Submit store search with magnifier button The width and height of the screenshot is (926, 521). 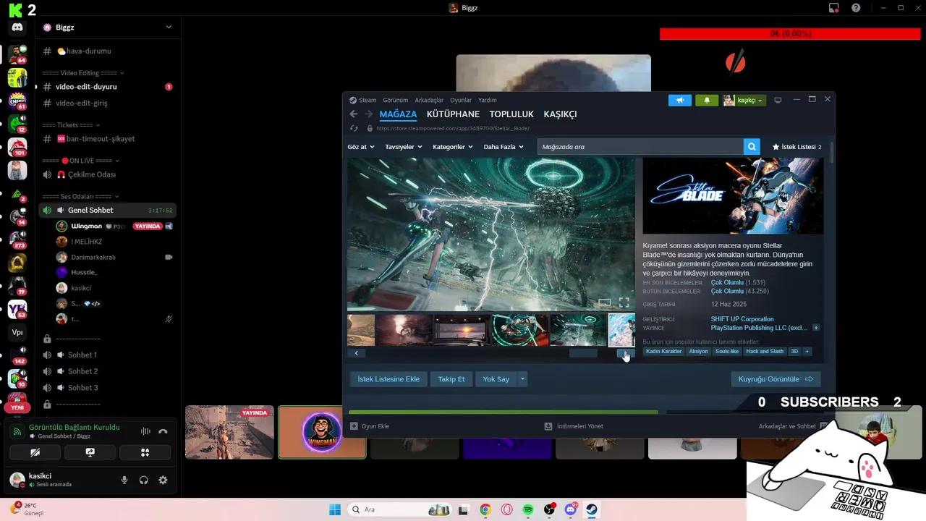click(x=752, y=147)
